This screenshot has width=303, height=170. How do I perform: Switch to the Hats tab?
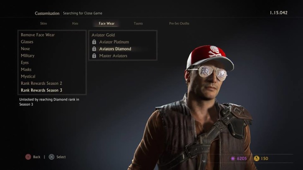coord(75,23)
